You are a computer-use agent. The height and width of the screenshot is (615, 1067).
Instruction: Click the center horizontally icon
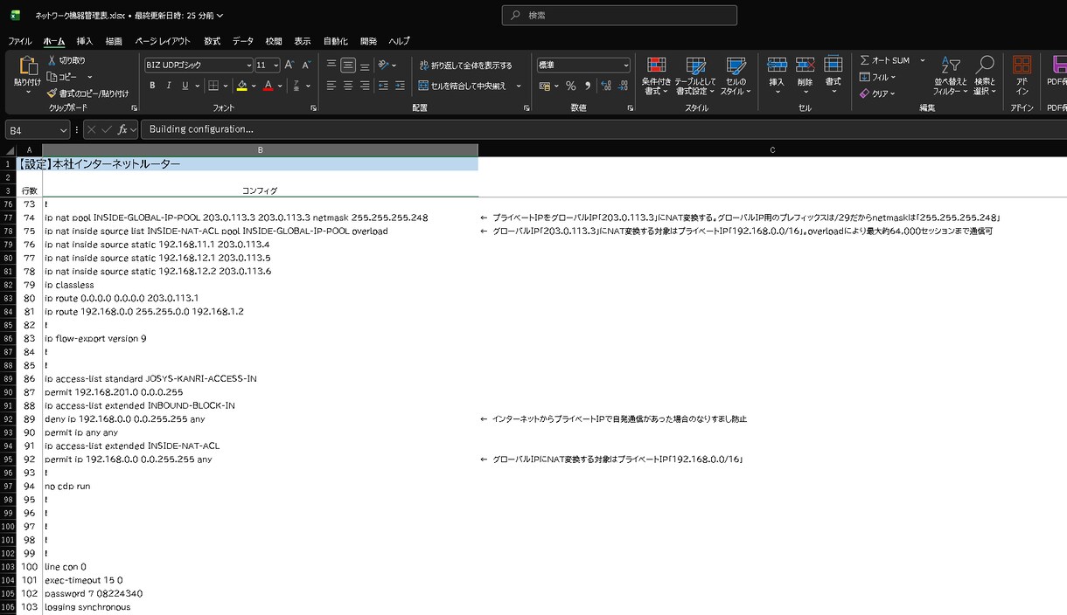(348, 86)
